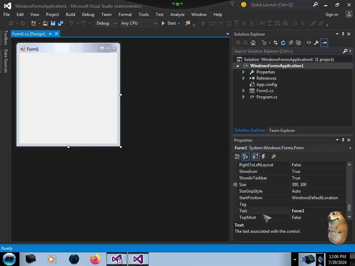Open the Analyze menu
Image resolution: width=355 pixels, height=266 pixels.
tap(177, 15)
